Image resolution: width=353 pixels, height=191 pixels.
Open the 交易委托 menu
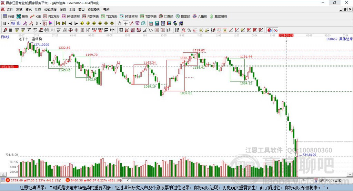point(94,9)
